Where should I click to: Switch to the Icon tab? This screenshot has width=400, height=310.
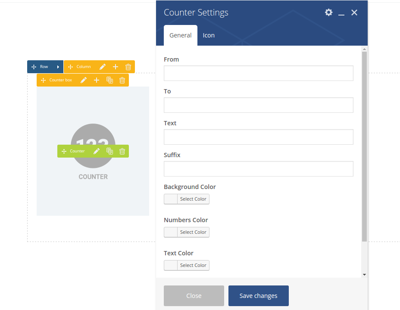pyautogui.click(x=209, y=35)
